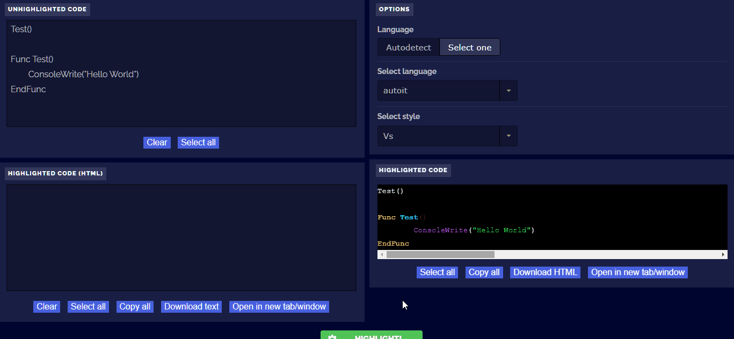The height and width of the screenshot is (339, 734).
Task: Choose the 'Select one' language mode
Action: point(470,47)
